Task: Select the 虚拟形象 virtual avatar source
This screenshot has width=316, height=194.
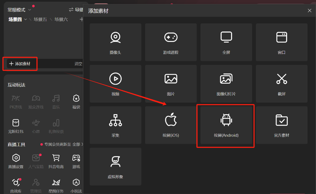Action: point(115,166)
